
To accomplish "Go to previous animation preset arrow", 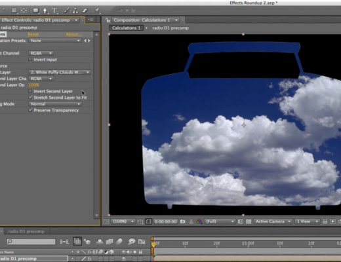I will [x=85, y=41].
